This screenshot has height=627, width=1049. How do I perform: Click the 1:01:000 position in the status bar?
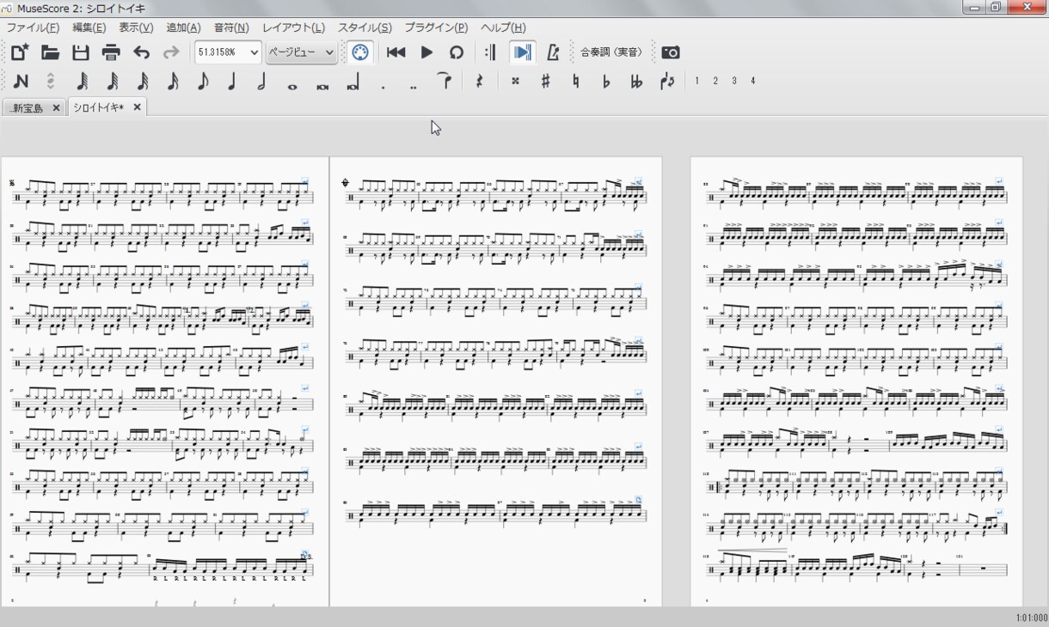click(1030, 618)
